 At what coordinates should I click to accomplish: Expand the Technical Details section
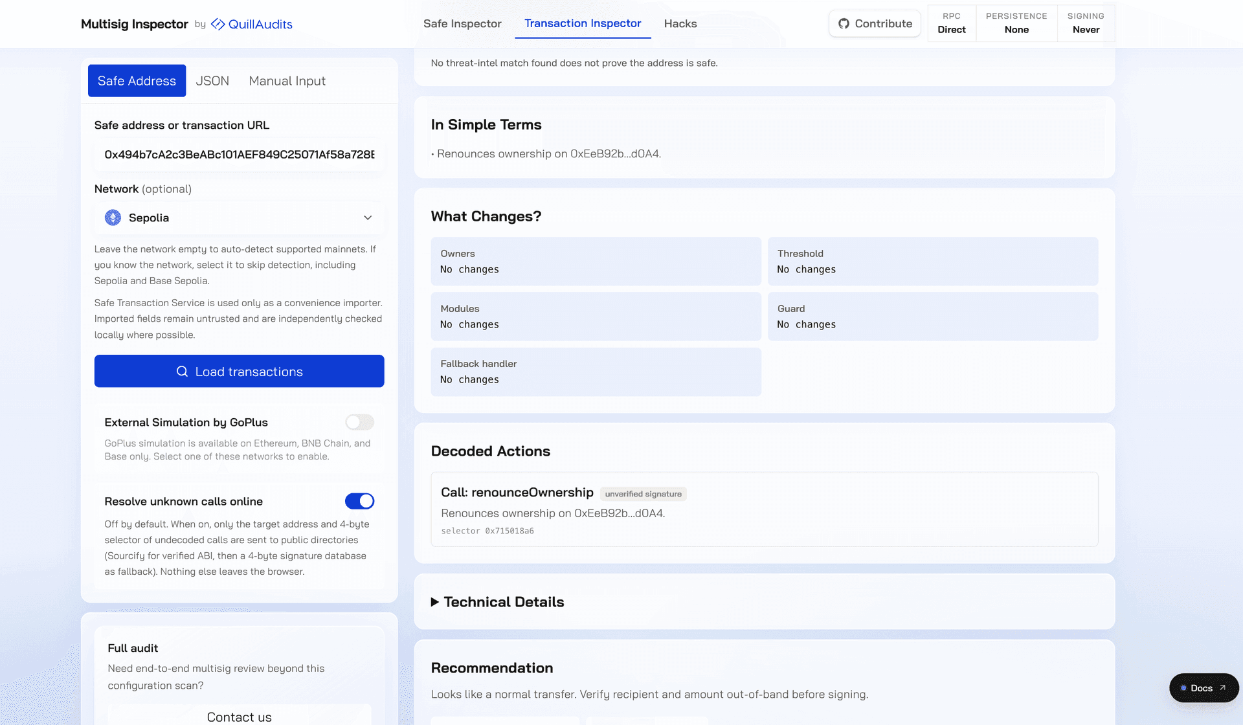point(497,602)
